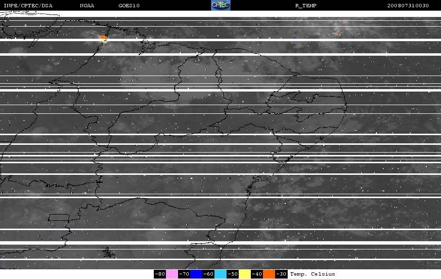Viewport: 441px width, 279px height.
Task: Select the -30 legend value
Action: [281, 274]
